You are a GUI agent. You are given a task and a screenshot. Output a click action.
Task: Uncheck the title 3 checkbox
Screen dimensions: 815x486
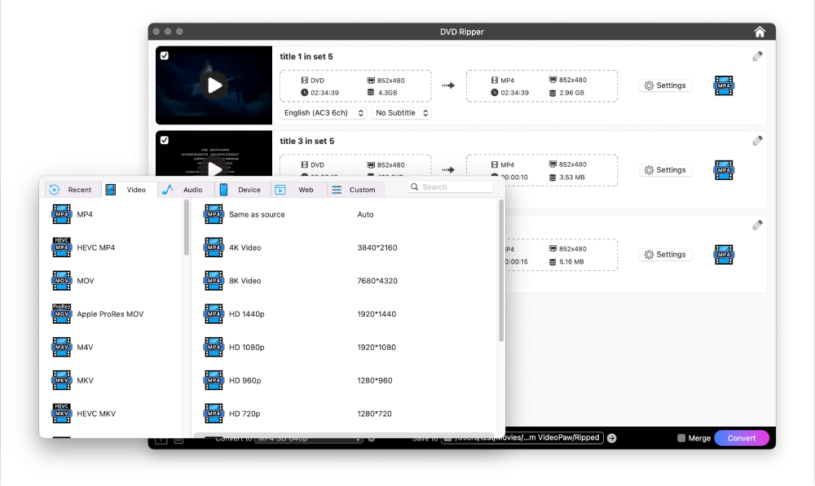click(x=165, y=140)
